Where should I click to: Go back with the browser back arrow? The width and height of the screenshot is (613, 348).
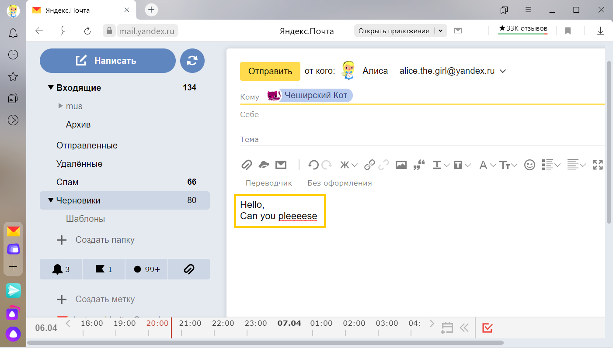coord(39,31)
